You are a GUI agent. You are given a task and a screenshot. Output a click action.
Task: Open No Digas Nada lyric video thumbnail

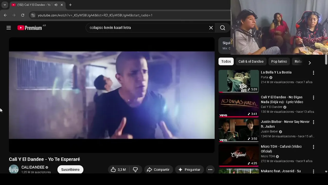click(x=238, y=106)
